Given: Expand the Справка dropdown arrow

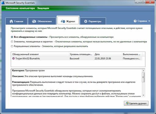Looking at the screenshot, I should pos(149,21).
